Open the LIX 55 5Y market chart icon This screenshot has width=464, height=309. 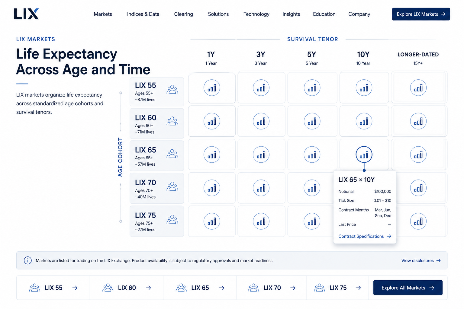(312, 88)
